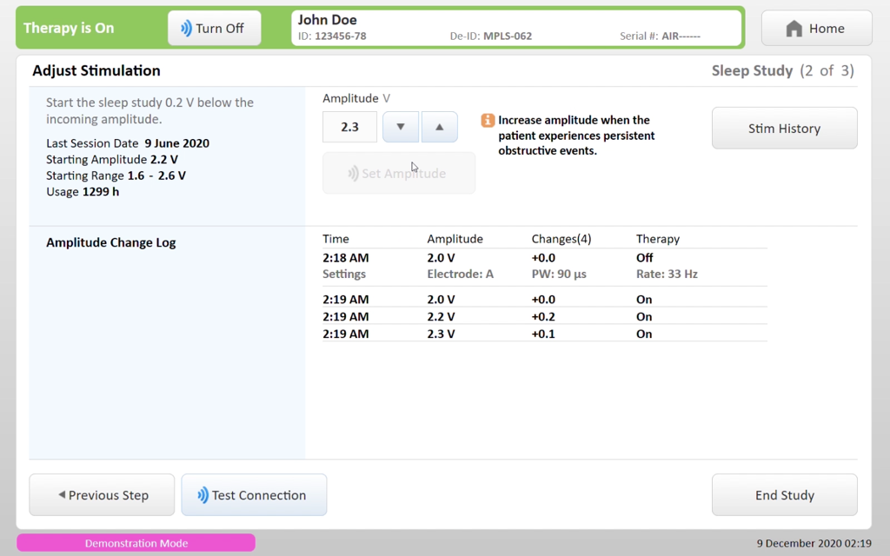Click Last Session Date 9 June 2020

128,143
